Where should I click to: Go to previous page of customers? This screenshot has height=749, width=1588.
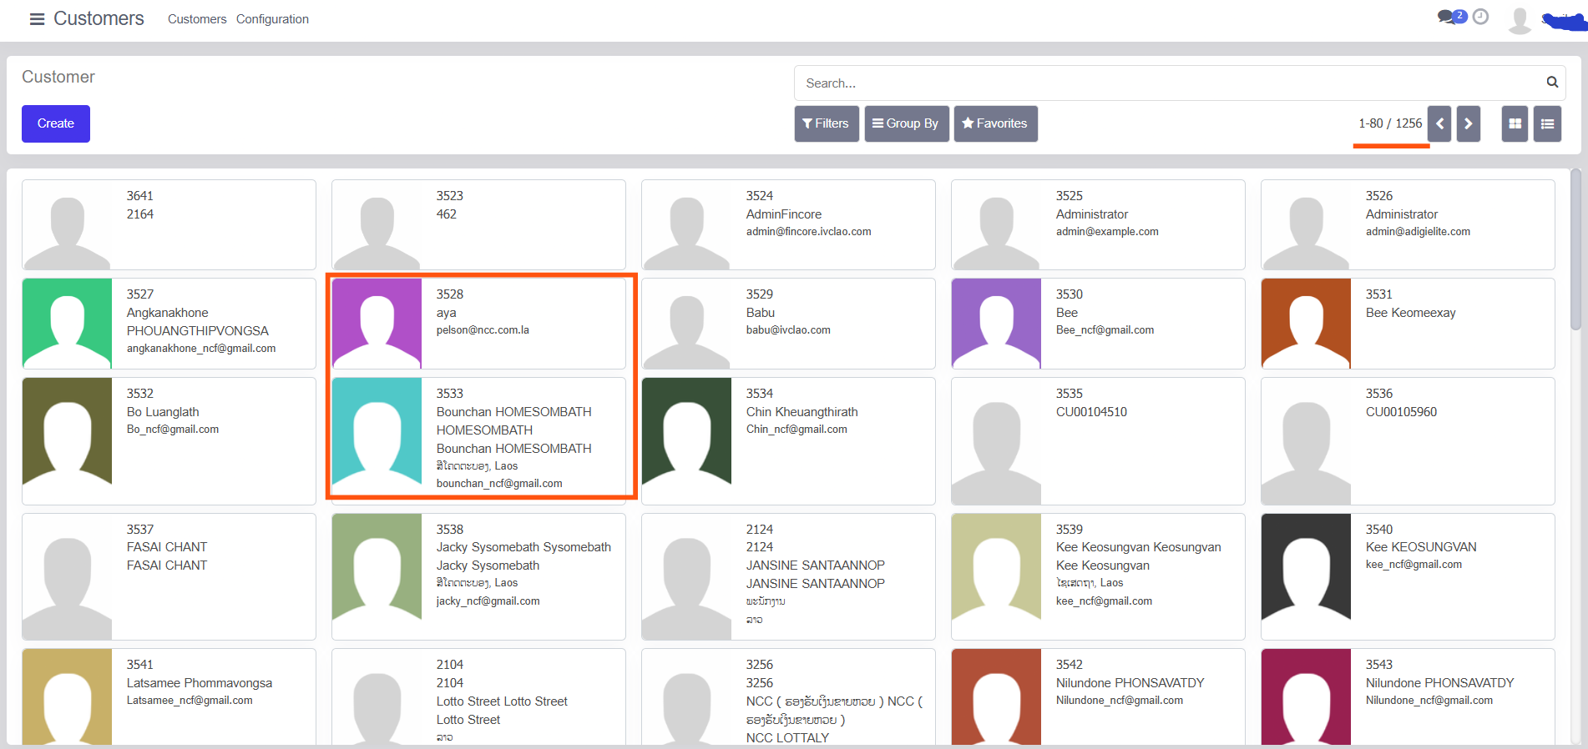[x=1439, y=124]
